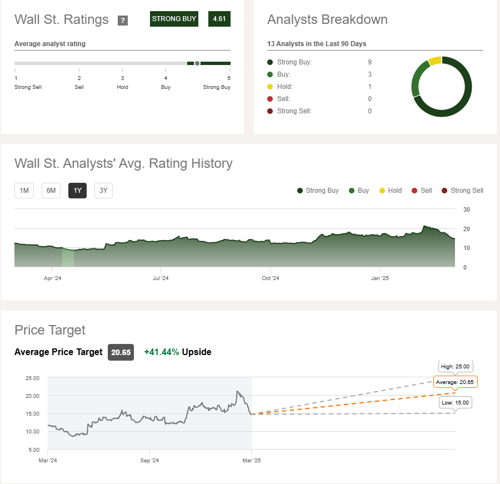Open the Buy legend entry in rating history
The width and height of the screenshot is (500, 484).
[x=351, y=191]
